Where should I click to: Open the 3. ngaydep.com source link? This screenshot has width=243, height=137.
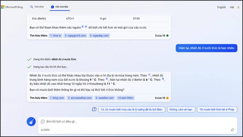tap(99, 36)
